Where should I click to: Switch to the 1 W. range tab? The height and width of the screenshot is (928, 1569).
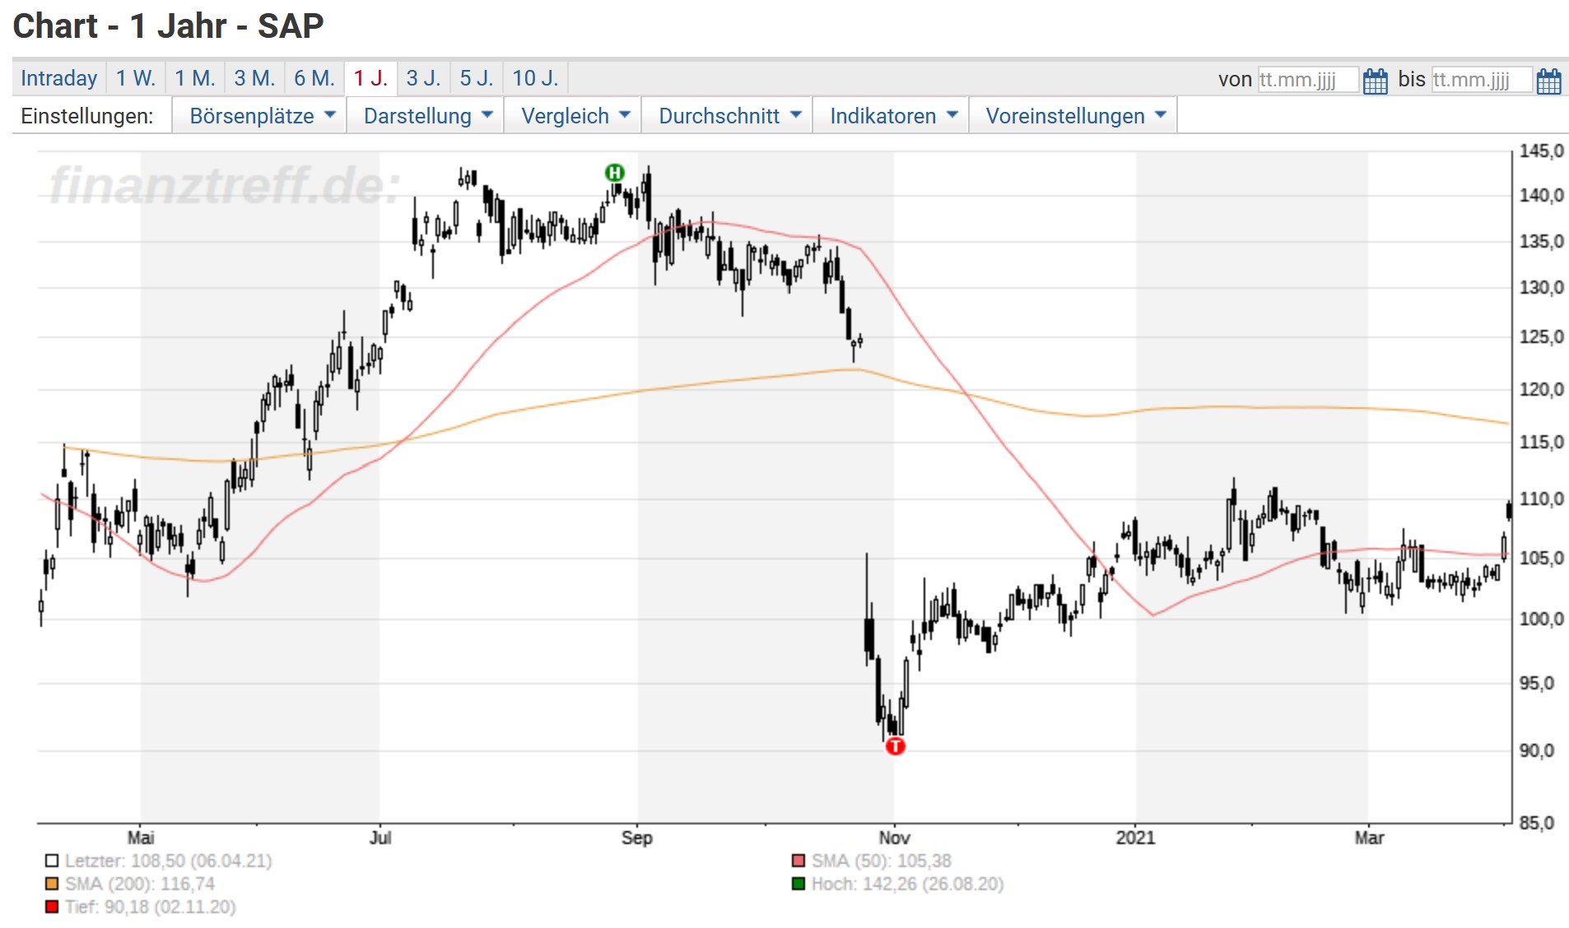[136, 78]
